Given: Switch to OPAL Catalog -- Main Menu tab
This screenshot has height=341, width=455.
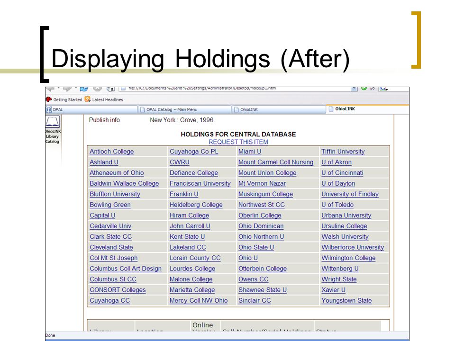Looking at the screenshot, I should [184, 109].
